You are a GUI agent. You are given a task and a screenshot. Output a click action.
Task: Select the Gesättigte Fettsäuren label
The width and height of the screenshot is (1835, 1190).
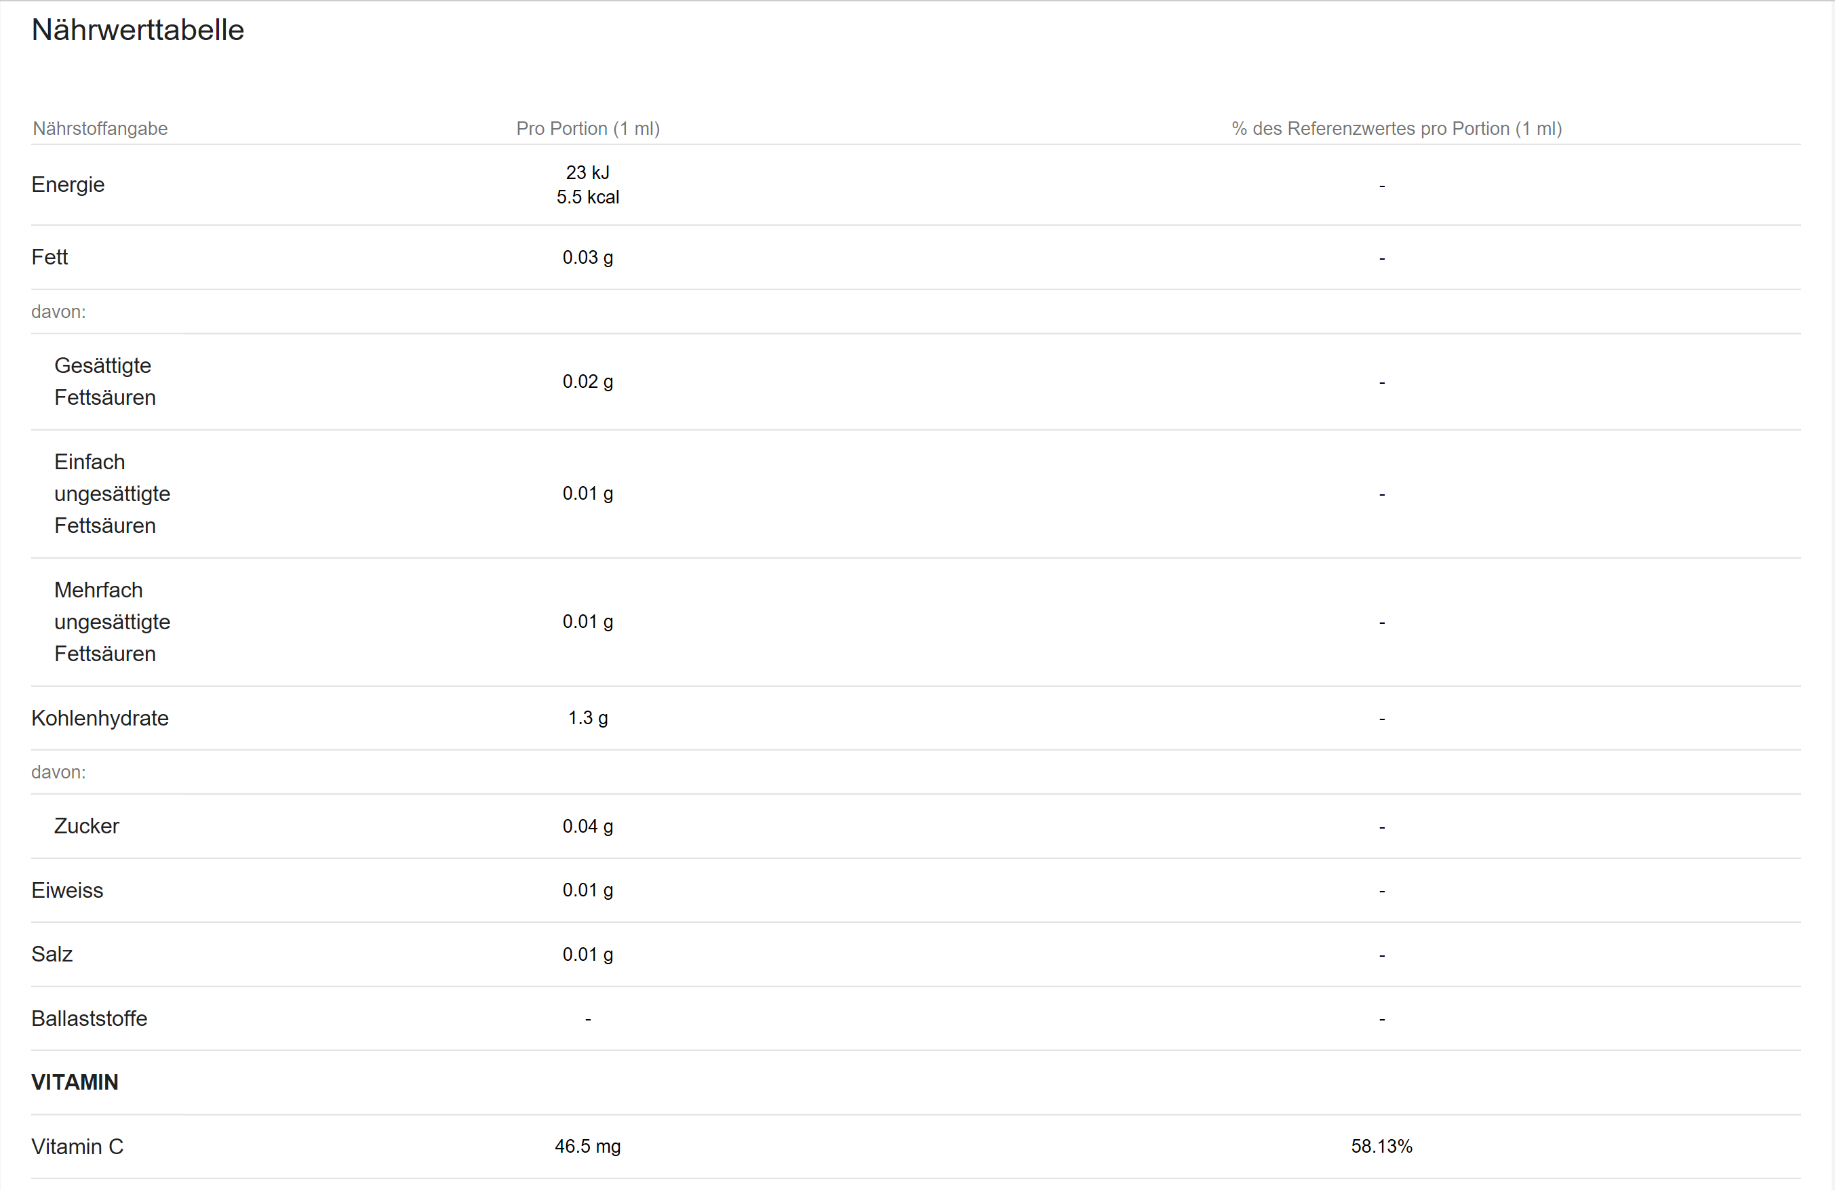pos(105,382)
